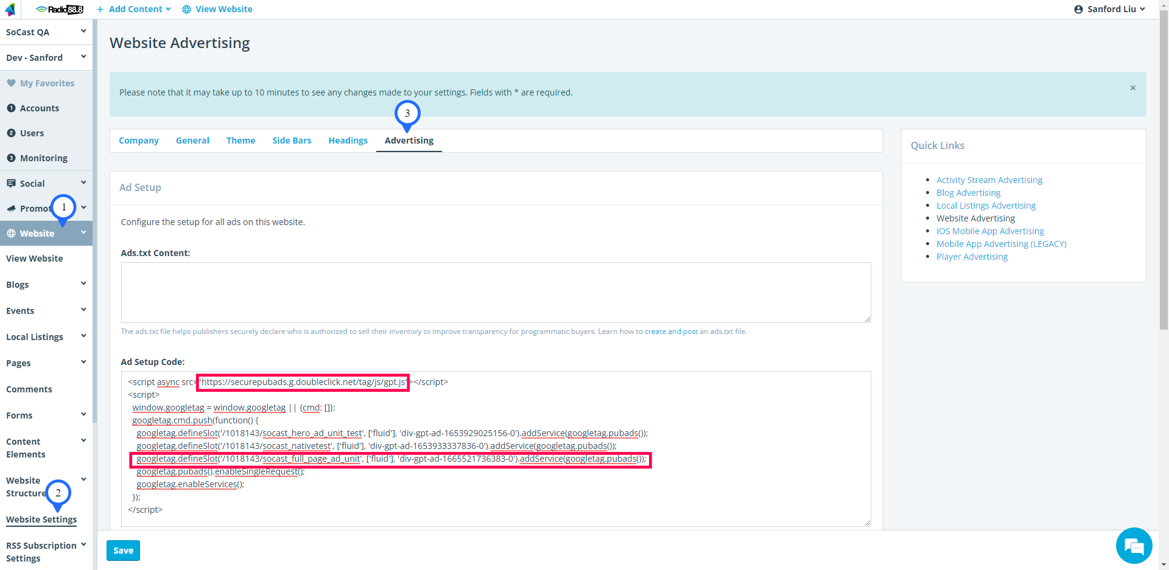Switch to the Company tab
The height and width of the screenshot is (570, 1169).
(139, 141)
